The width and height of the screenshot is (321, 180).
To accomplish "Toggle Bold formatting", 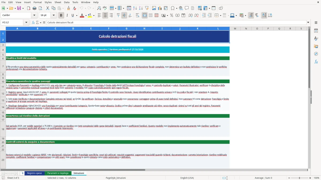I will tap(61, 15).
